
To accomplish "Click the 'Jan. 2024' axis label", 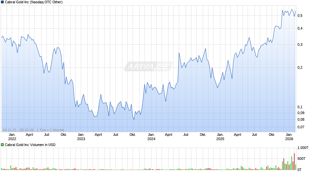I will (151, 137).
